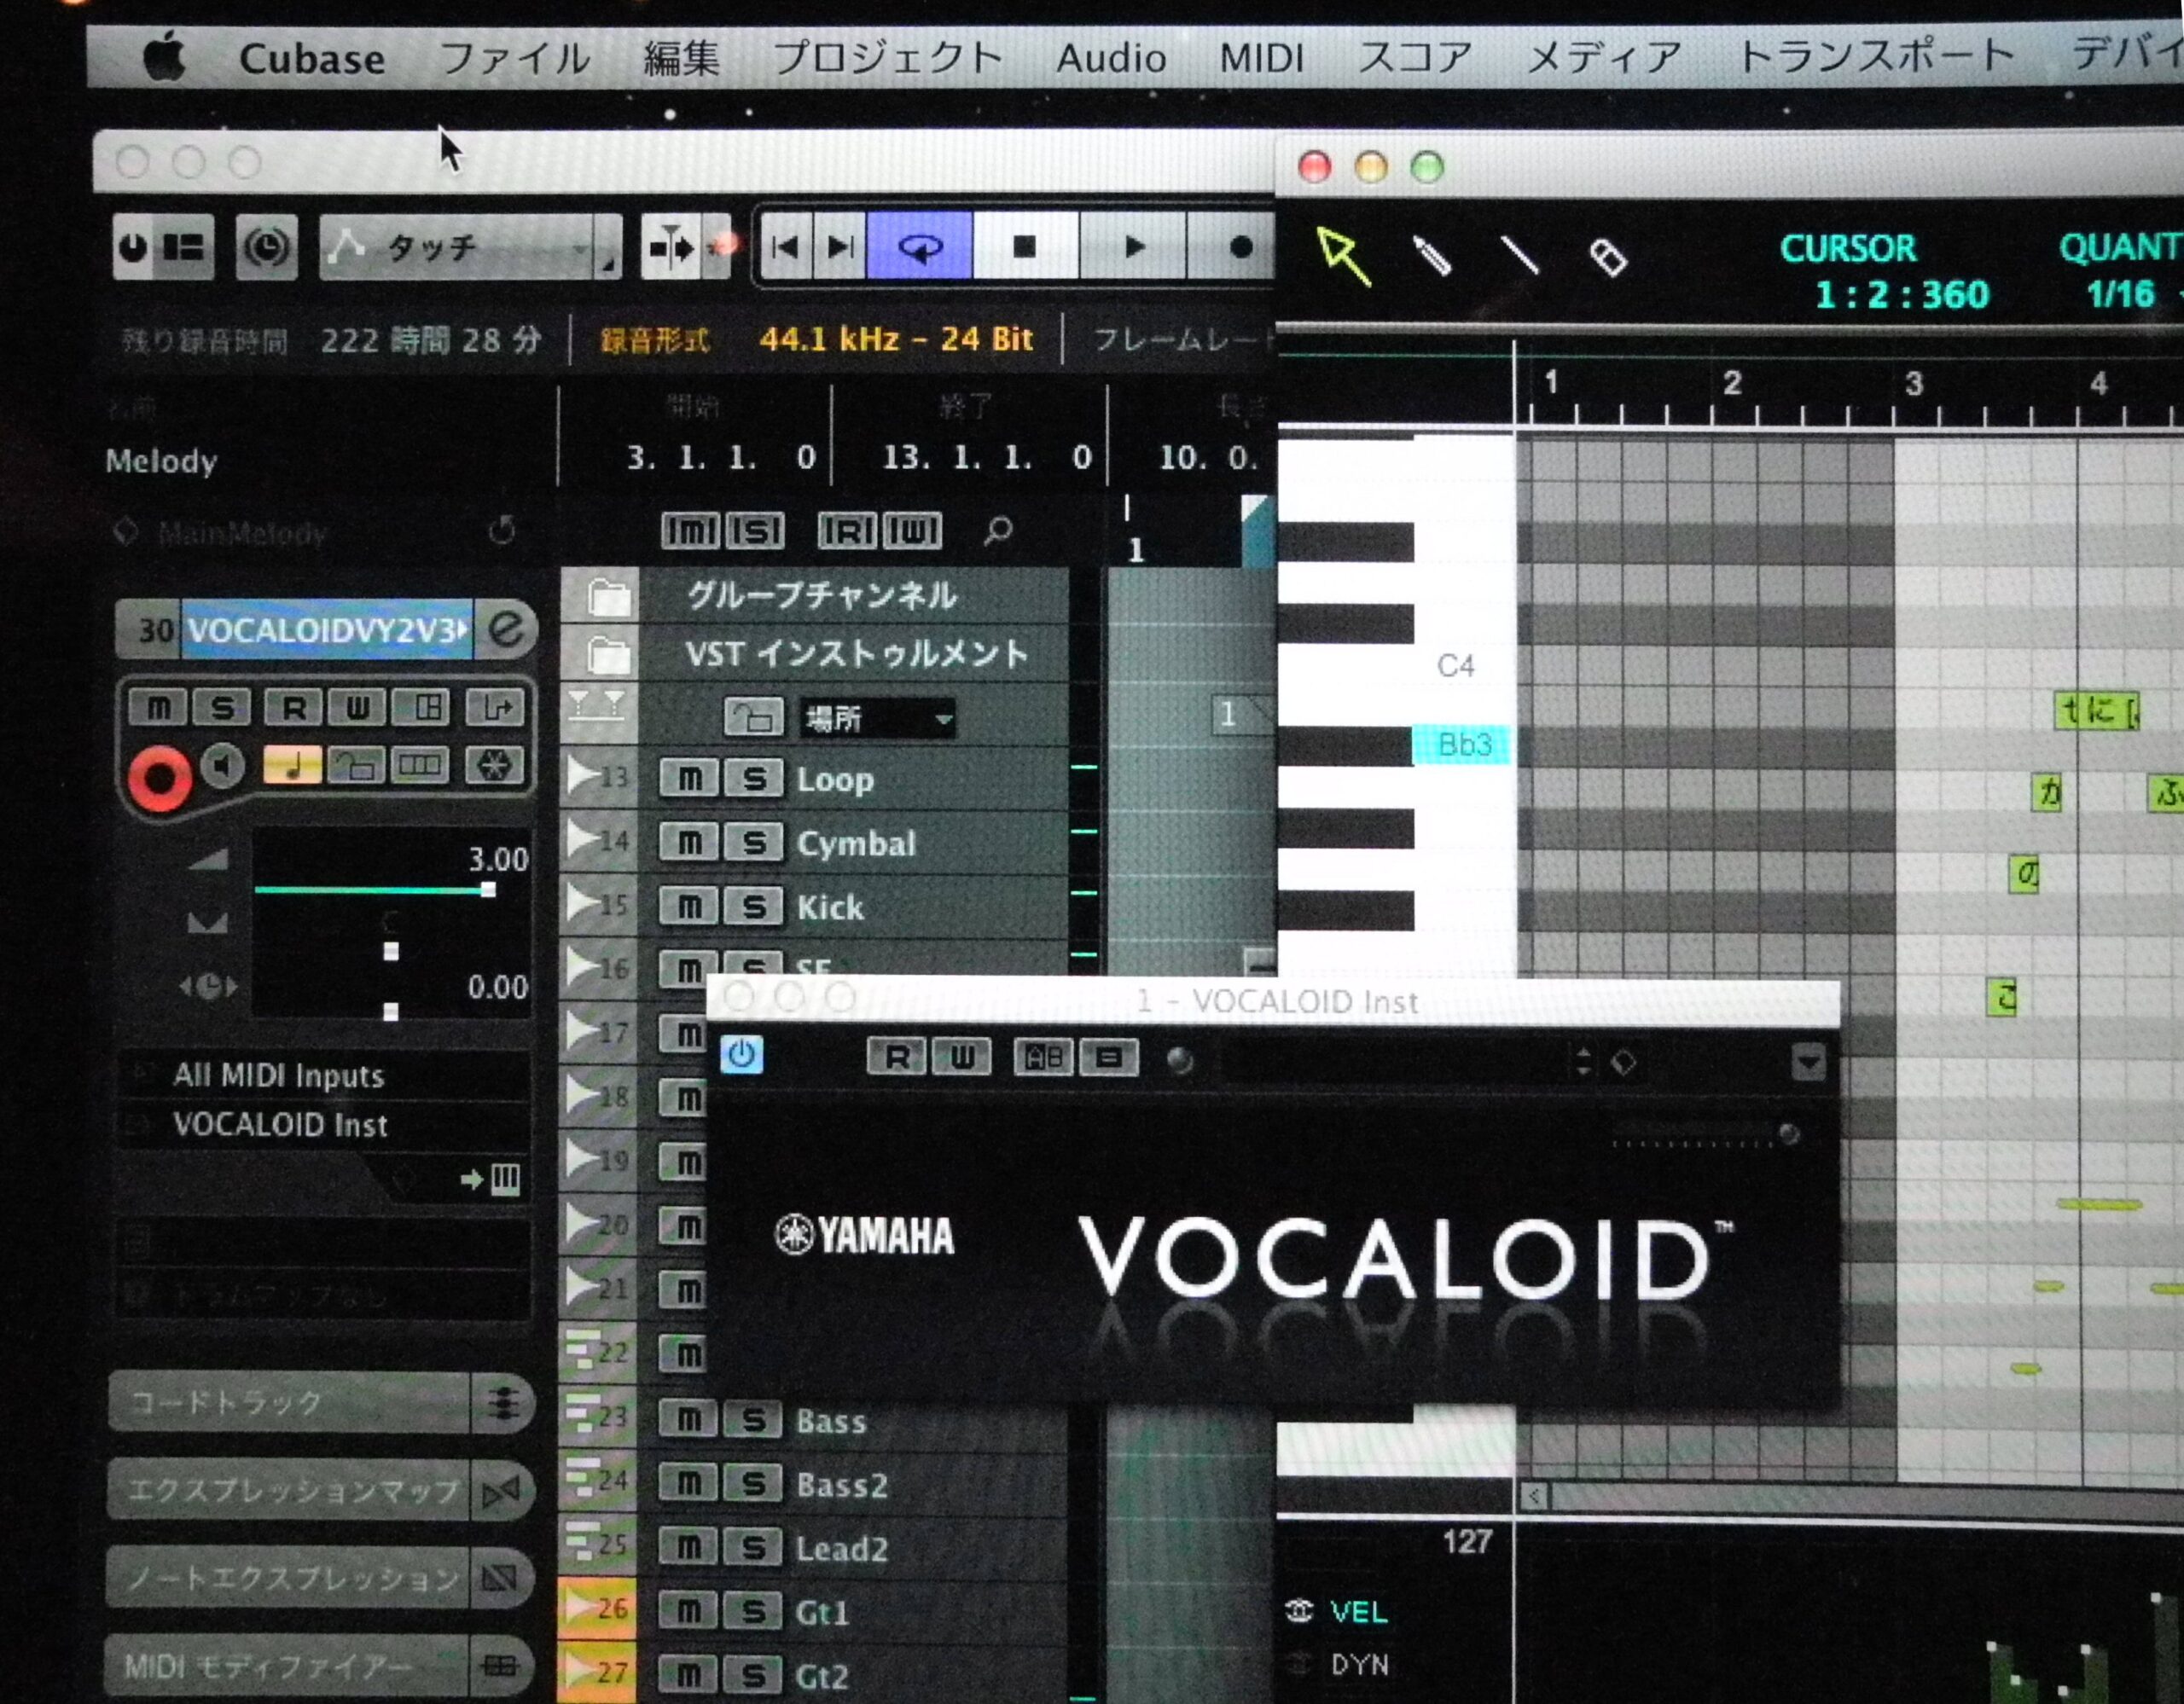Adjust the pan slider in the inspector
The height and width of the screenshot is (1704, 2184).
391,950
